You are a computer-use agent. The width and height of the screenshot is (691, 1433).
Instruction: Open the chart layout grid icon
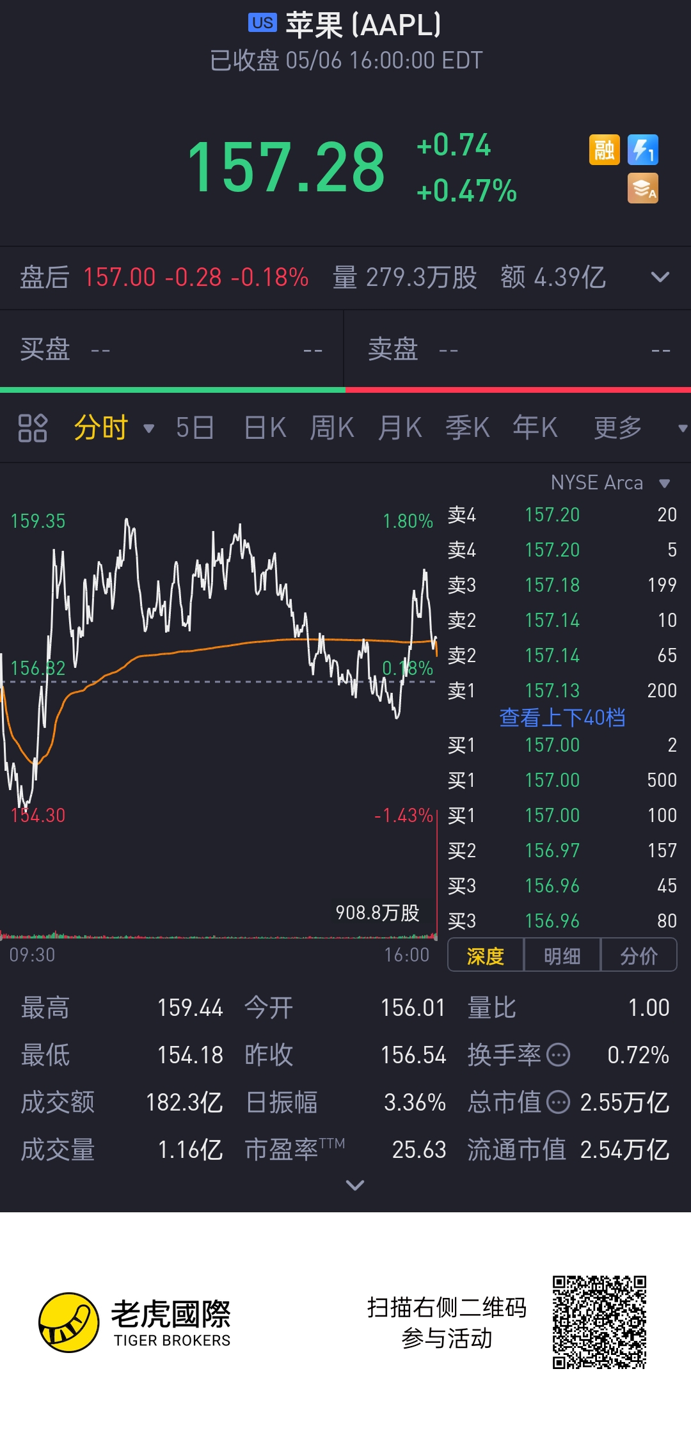coord(33,428)
